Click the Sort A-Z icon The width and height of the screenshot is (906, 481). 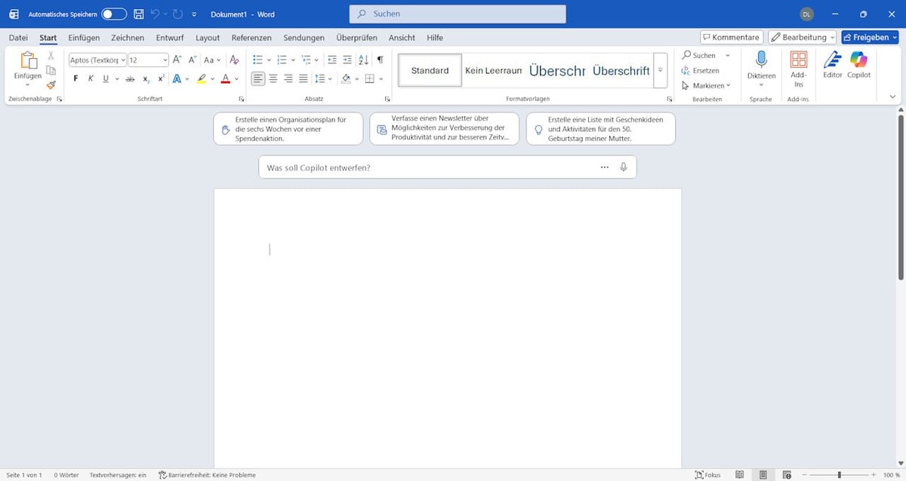coord(364,60)
